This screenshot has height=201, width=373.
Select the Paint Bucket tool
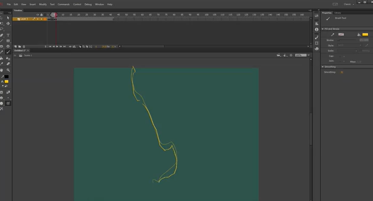point(2,58)
